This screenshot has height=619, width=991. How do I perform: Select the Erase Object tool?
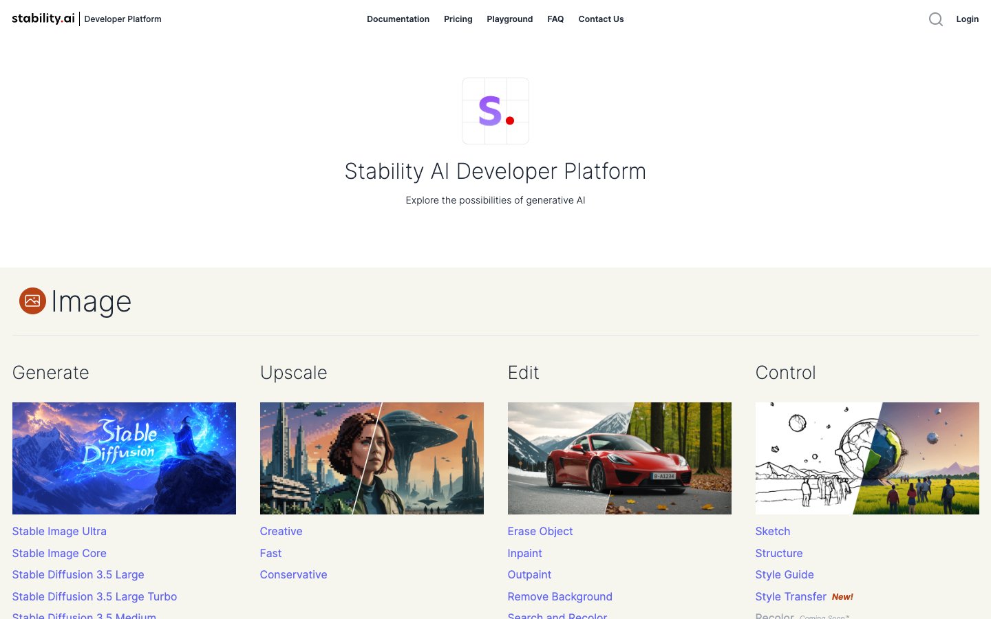click(x=540, y=531)
